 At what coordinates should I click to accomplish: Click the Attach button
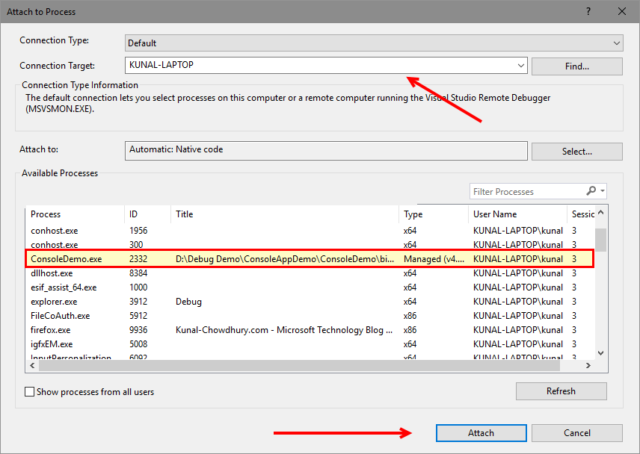click(481, 432)
